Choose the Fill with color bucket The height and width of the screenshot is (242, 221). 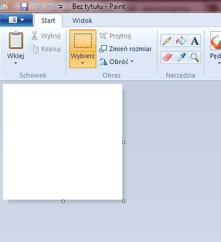[x=181, y=41]
